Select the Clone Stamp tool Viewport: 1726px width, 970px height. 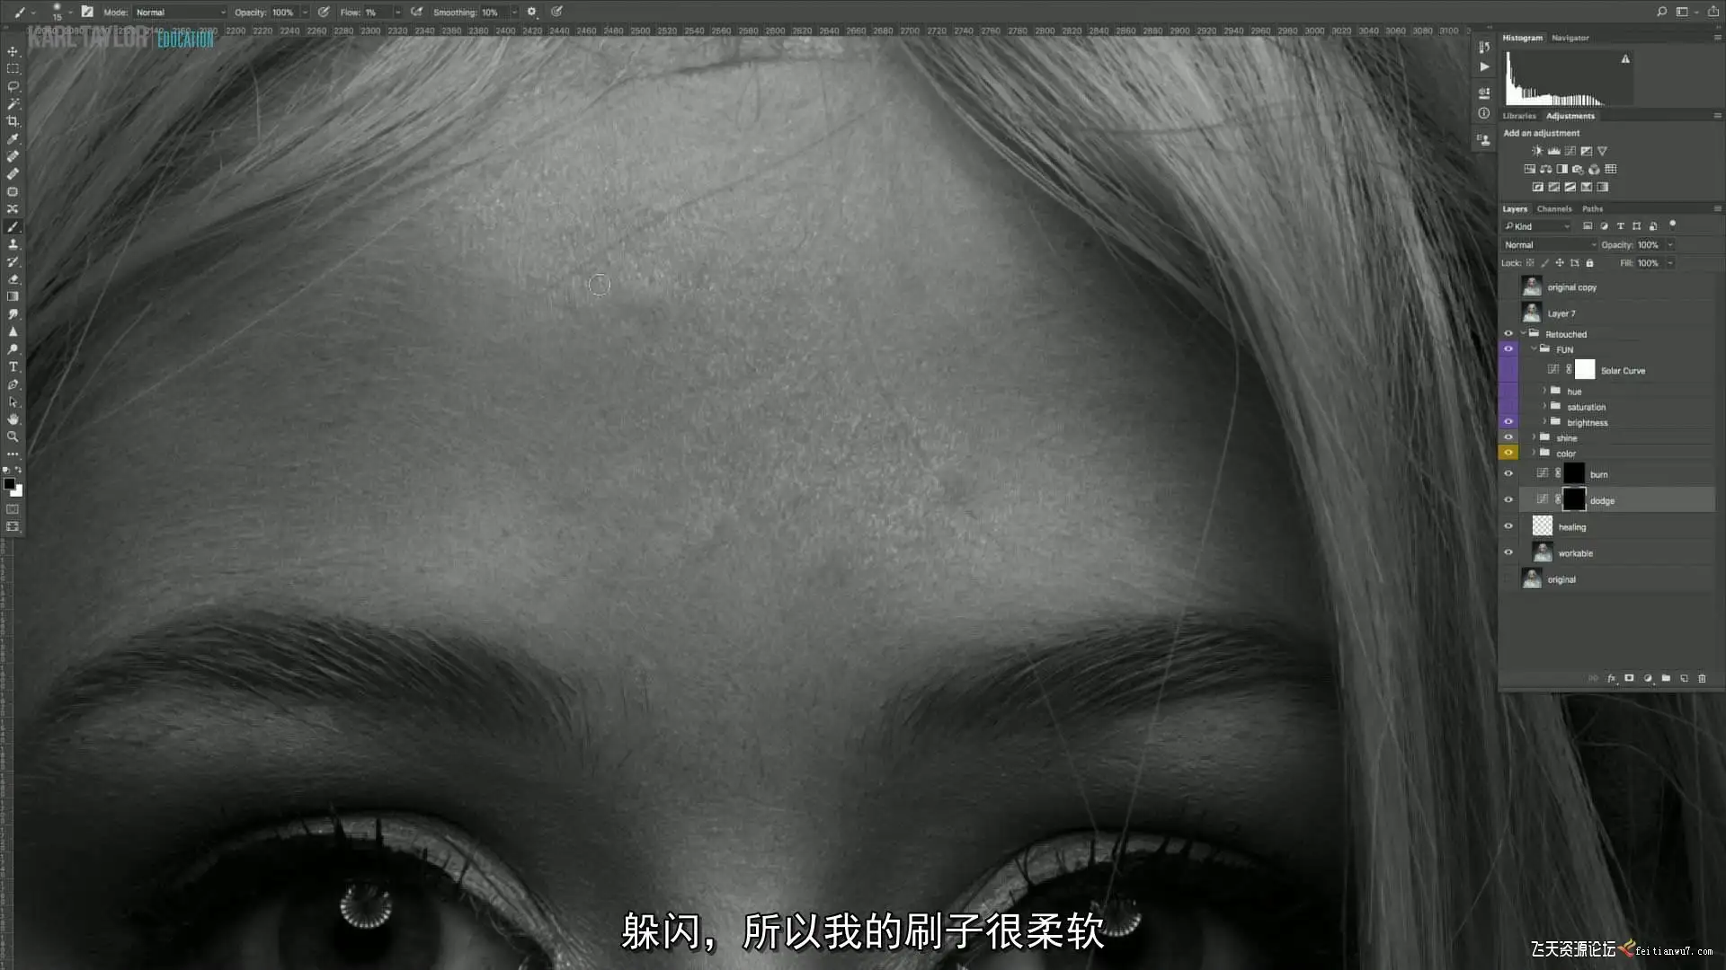[x=13, y=244]
